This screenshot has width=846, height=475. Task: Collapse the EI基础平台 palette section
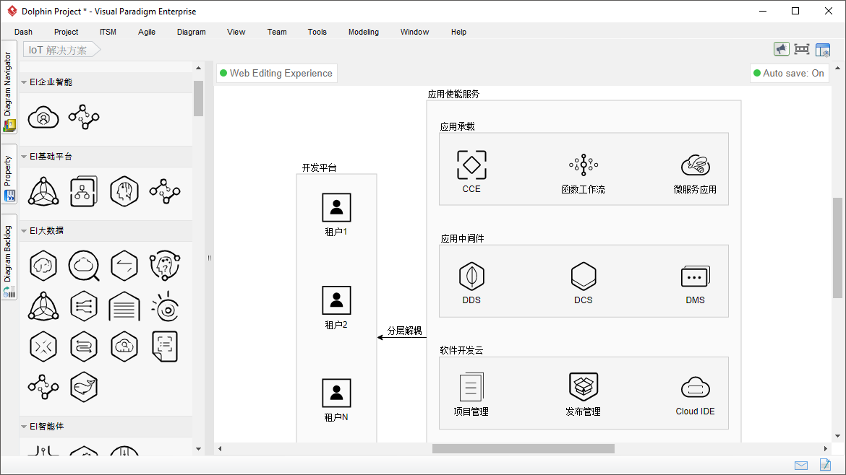click(24, 156)
